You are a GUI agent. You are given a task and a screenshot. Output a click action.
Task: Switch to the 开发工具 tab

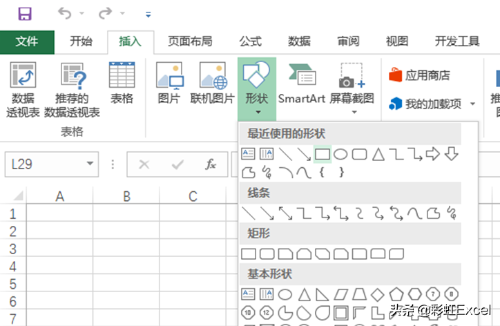[x=457, y=41]
